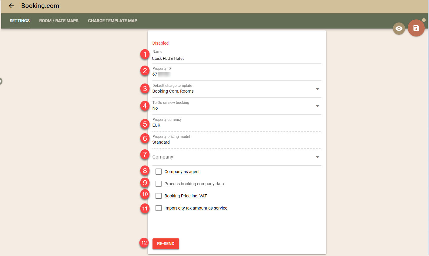Enable Import city tax amount as service
The height and width of the screenshot is (256, 429).
coord(159,208)
